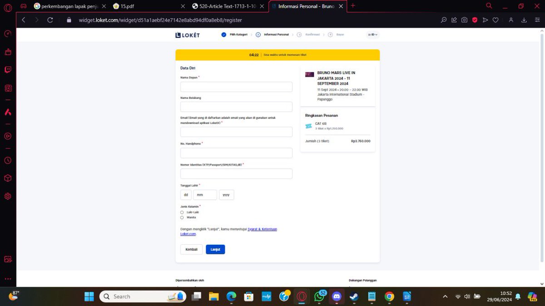
Task: Close the 520-Article Text tab
Action: pyautogui.click(x=262, y=6)
